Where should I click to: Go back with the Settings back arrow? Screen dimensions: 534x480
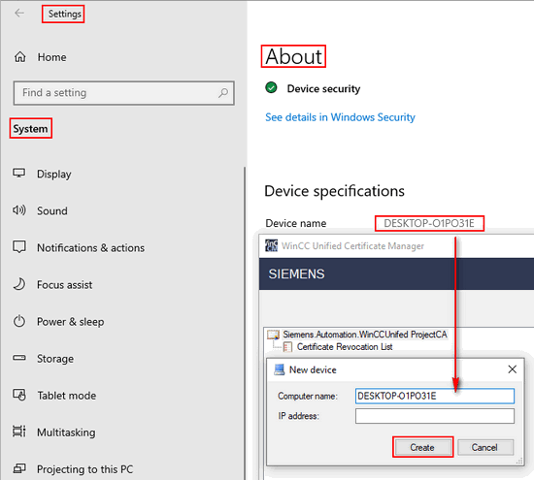click(x=19, y=14)
